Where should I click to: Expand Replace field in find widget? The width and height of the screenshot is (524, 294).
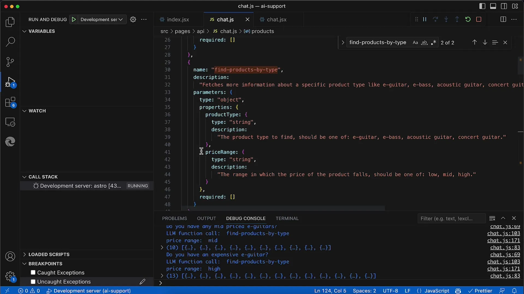point(343,43)
